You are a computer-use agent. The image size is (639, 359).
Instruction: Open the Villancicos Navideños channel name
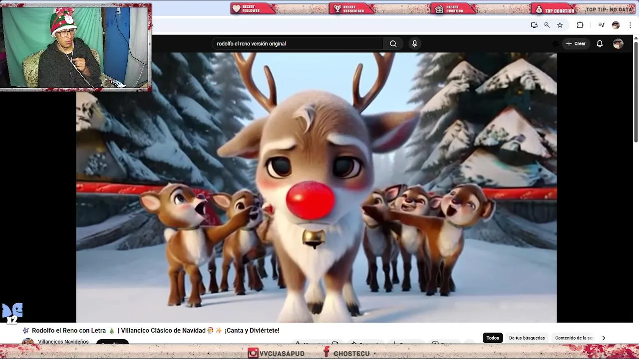pyautogui.click(x=63, y=342)
